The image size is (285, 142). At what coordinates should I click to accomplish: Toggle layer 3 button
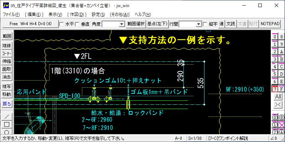click(275, 59)
